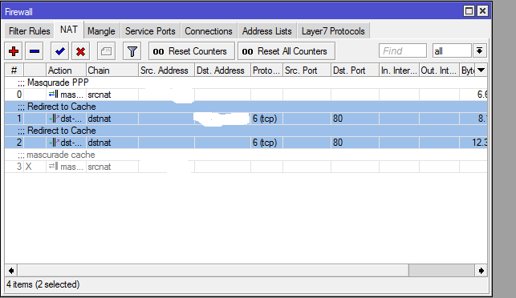Image resolution: width=516 pixels, height=298 pixels.
Task: Click the horizontal scrollbar right arrow
Action: tap(481, 271)
